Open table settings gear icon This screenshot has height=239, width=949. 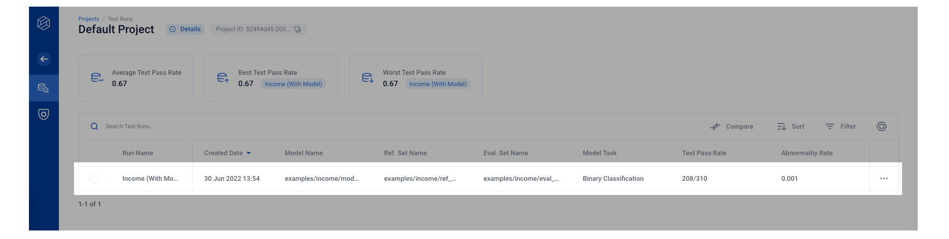(882, 126)
